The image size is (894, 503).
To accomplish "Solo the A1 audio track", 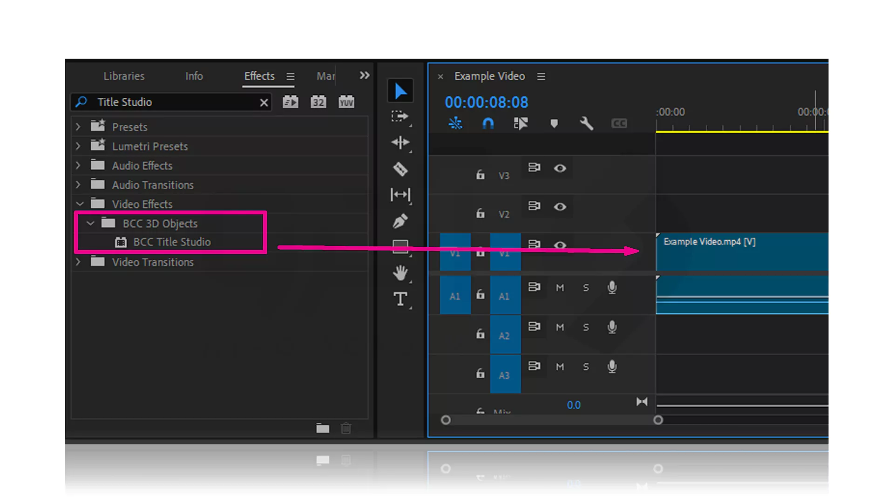I will (x=586, y=288).
